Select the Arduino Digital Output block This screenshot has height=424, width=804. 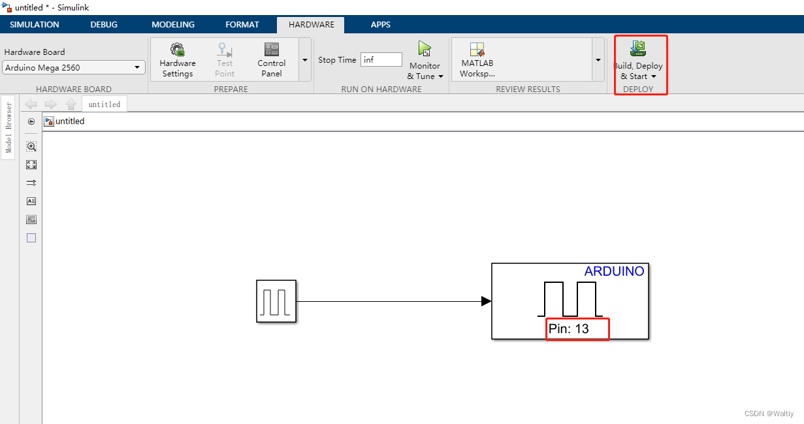coord(570,301)
